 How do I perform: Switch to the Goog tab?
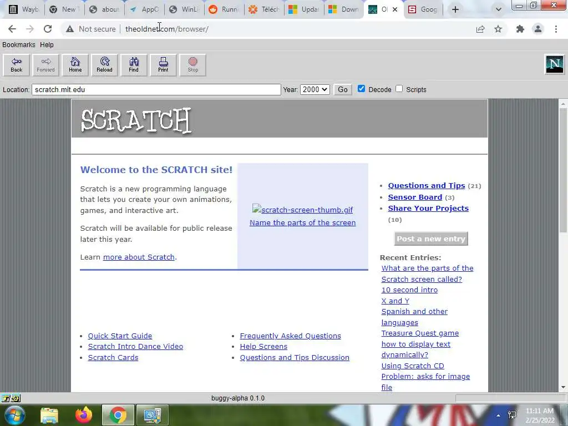[423, 9]
